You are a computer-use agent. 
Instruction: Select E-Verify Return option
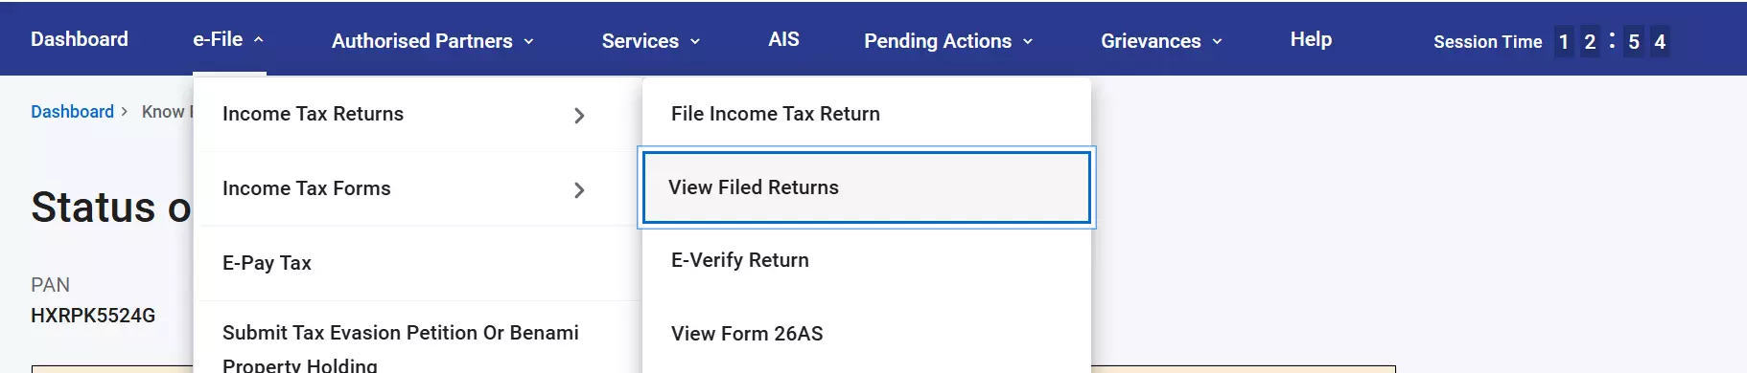[867, 260]
